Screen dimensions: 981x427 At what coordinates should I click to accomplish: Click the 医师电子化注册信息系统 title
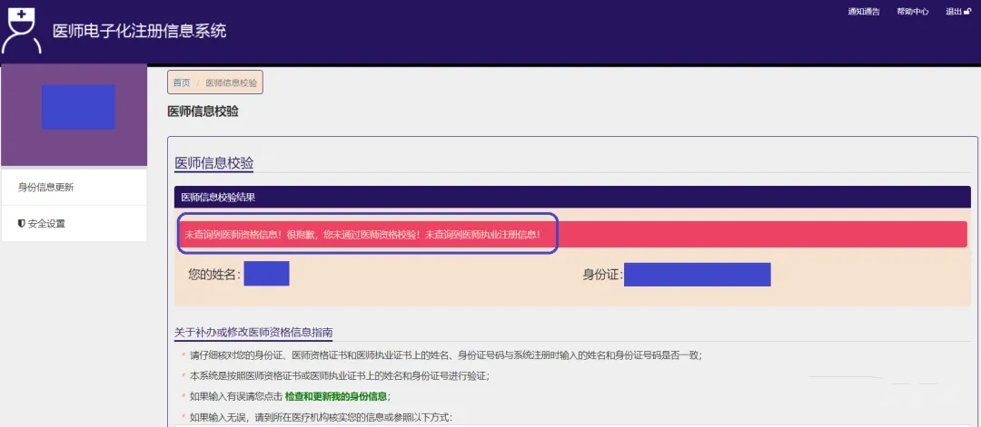[x=140, y=31]
